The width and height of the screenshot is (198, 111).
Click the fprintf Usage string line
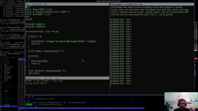click(x=63, y=41)
